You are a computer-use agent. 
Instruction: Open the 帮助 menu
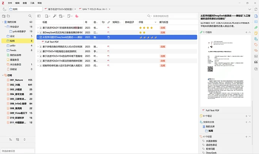point(40,3)
